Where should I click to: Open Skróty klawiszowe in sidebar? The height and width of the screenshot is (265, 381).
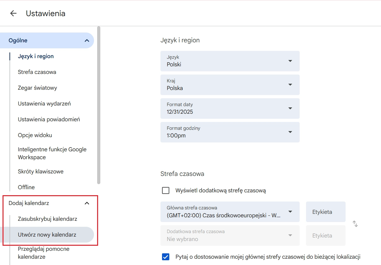pos(41,172)
